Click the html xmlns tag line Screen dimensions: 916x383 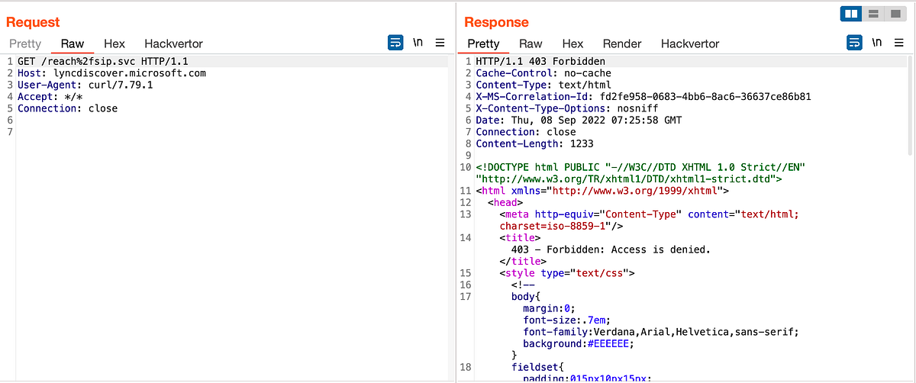(x=602, y=191)
